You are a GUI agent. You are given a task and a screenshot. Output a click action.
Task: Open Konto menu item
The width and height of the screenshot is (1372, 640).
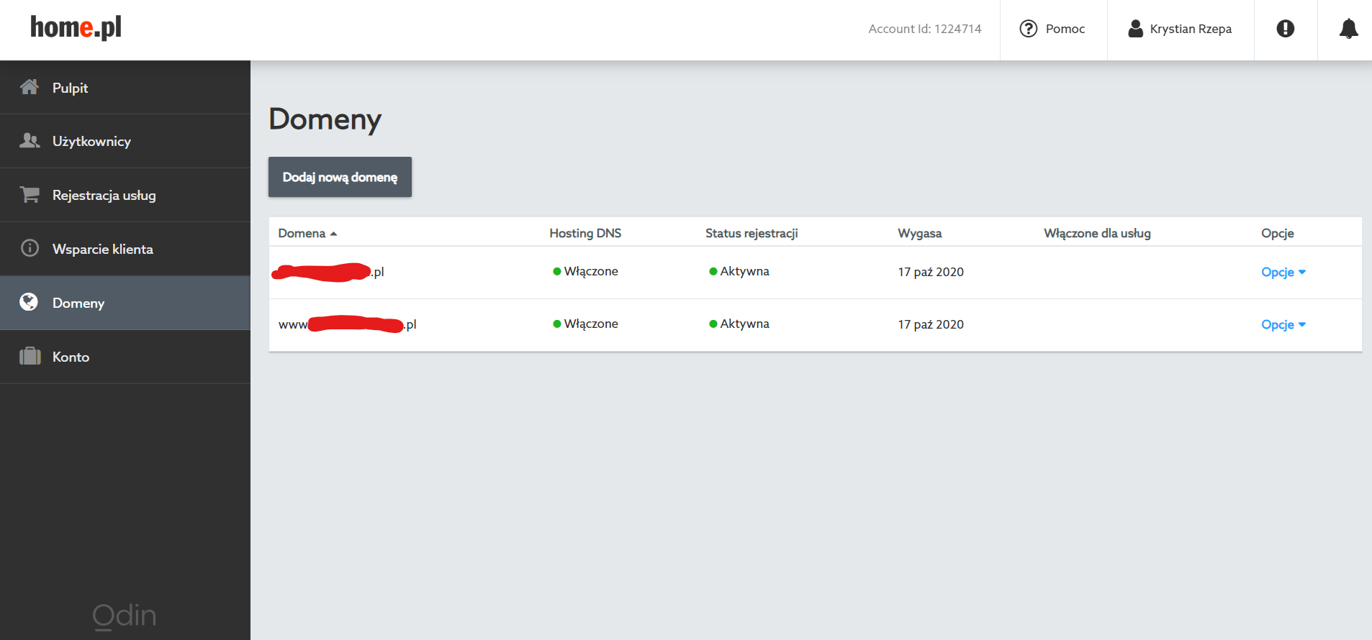(x=125, y=357)
